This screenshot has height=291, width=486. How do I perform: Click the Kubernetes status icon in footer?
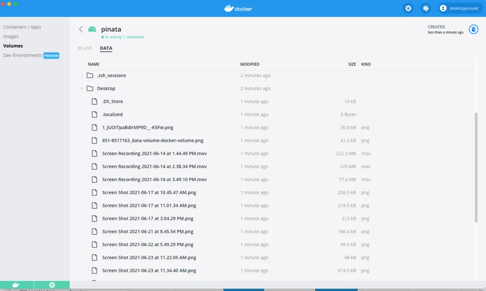(x=52, y=285)
